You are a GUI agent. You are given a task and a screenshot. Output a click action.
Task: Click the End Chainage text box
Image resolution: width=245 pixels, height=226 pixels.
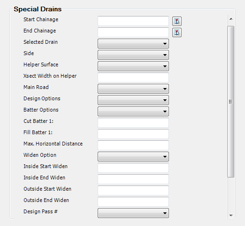click(133, 32)
